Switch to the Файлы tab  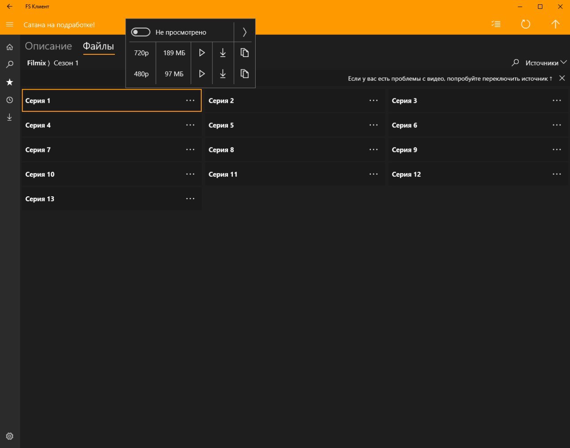[x=98, y=46]
